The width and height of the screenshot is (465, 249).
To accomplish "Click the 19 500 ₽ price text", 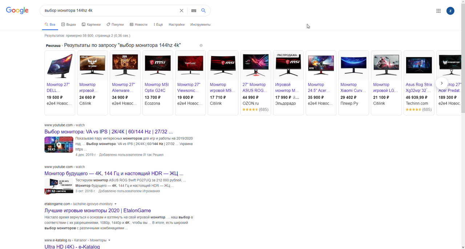I will [x=54, y=98].
